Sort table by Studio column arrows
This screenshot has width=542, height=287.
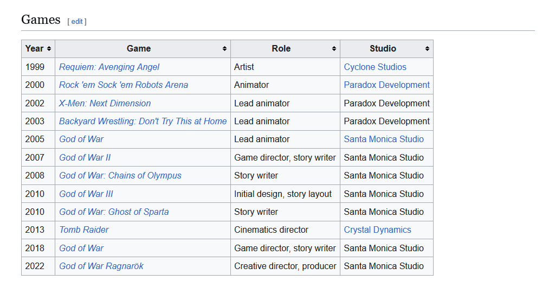click(x=427, y=49)
